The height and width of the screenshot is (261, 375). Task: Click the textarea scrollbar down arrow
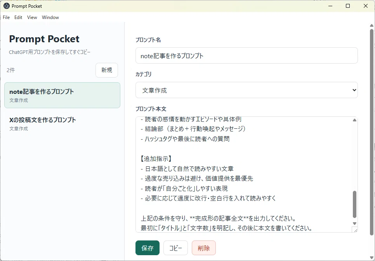point(355,223)
